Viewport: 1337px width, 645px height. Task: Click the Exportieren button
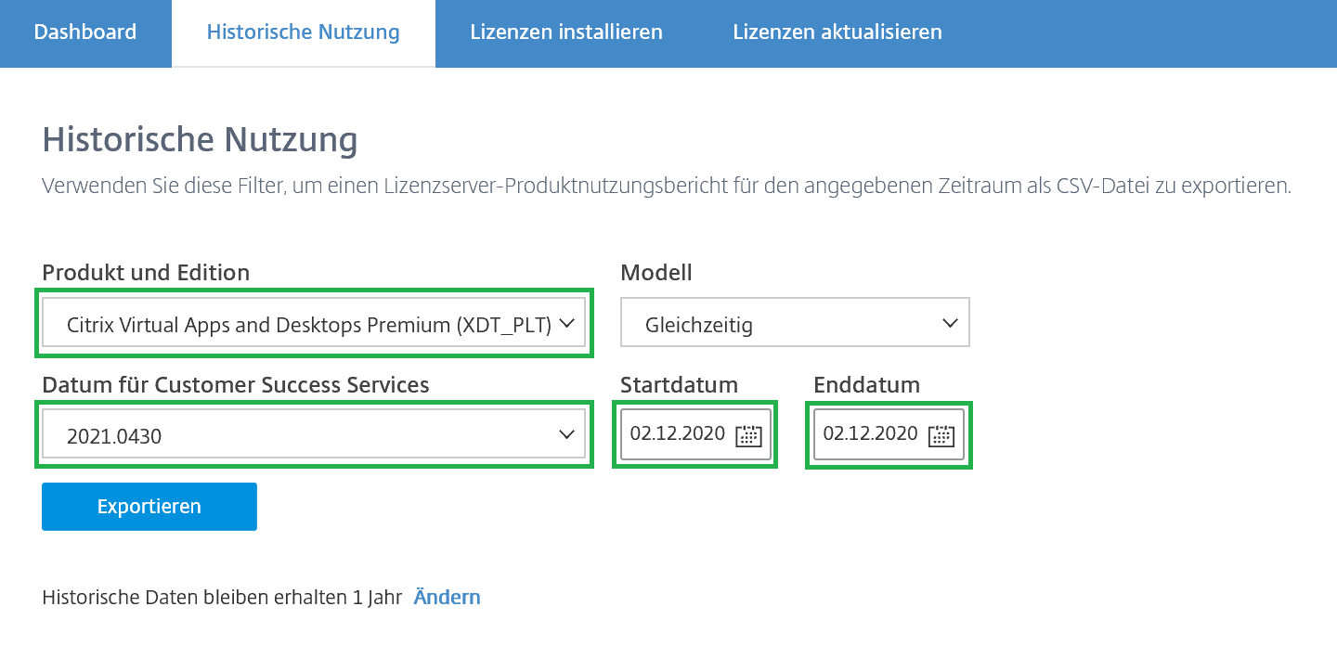[x=149, y=506]
